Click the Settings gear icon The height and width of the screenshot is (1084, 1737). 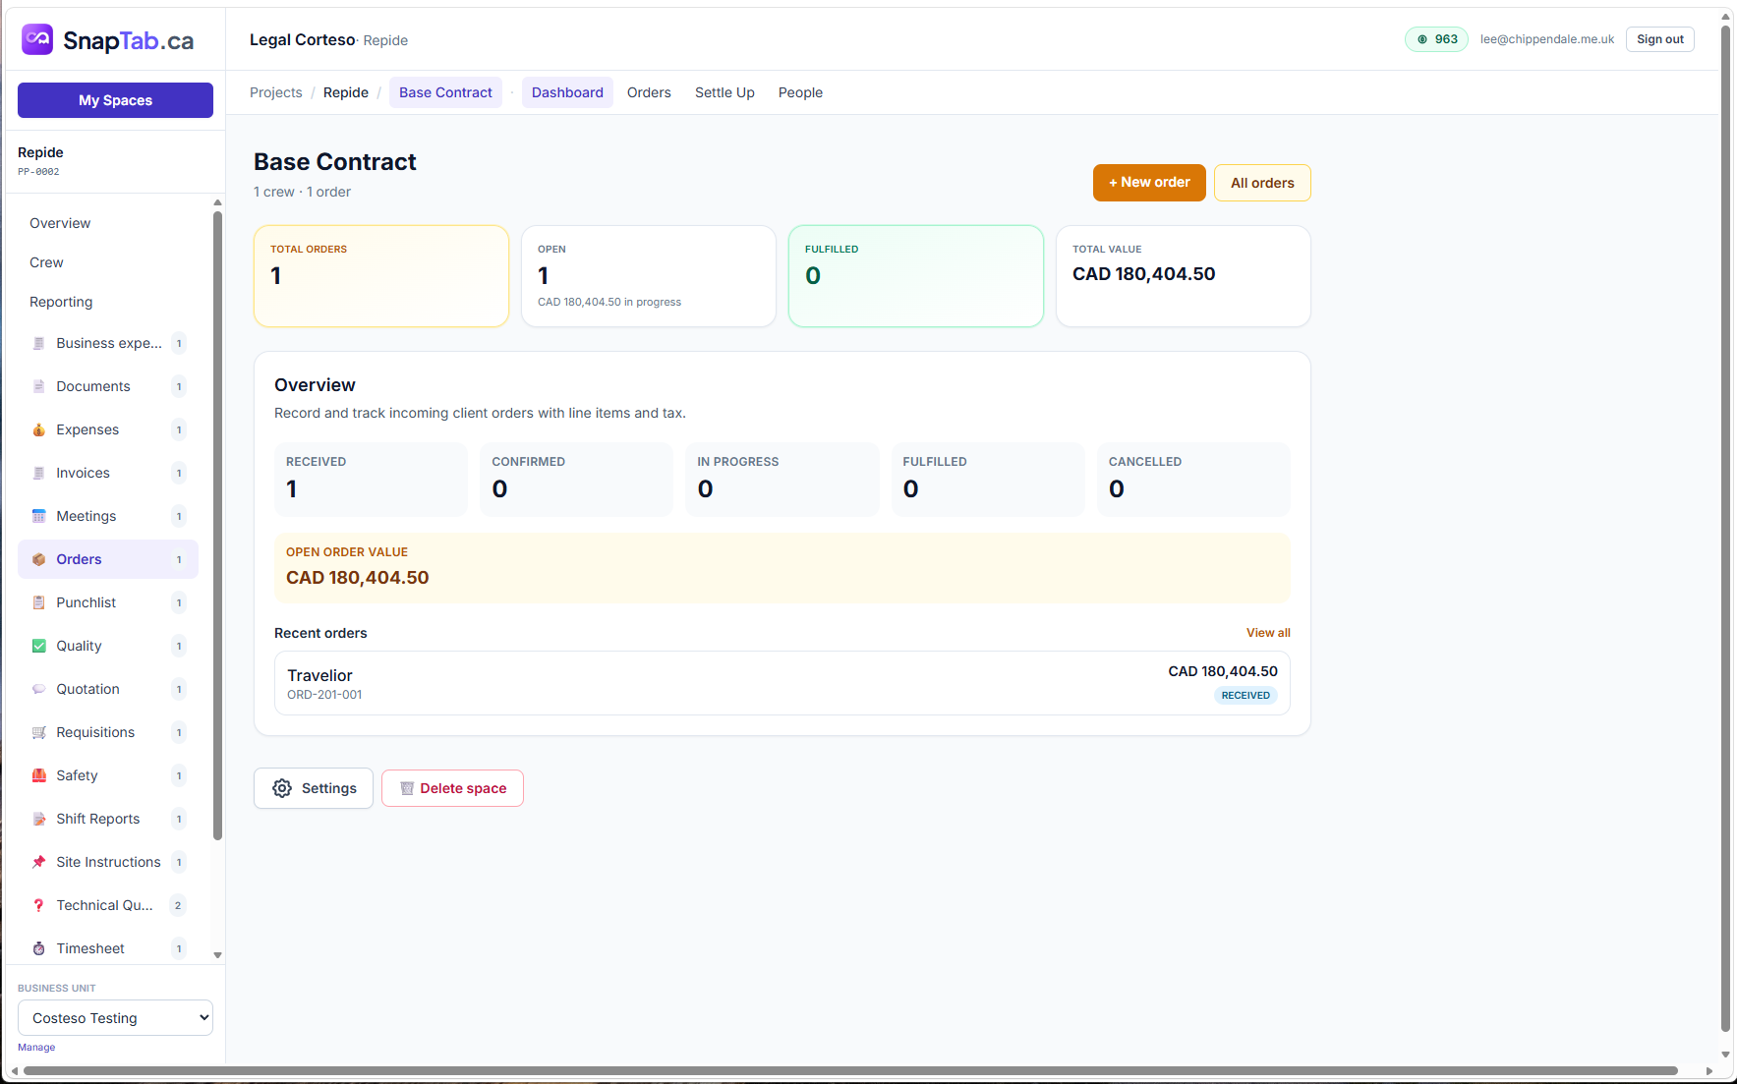pos(282,788)
